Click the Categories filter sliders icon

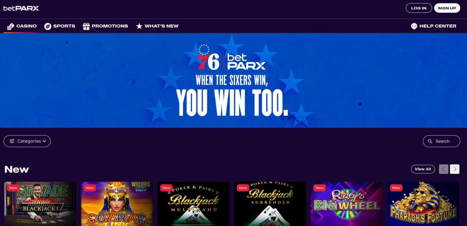coord(12,141)
